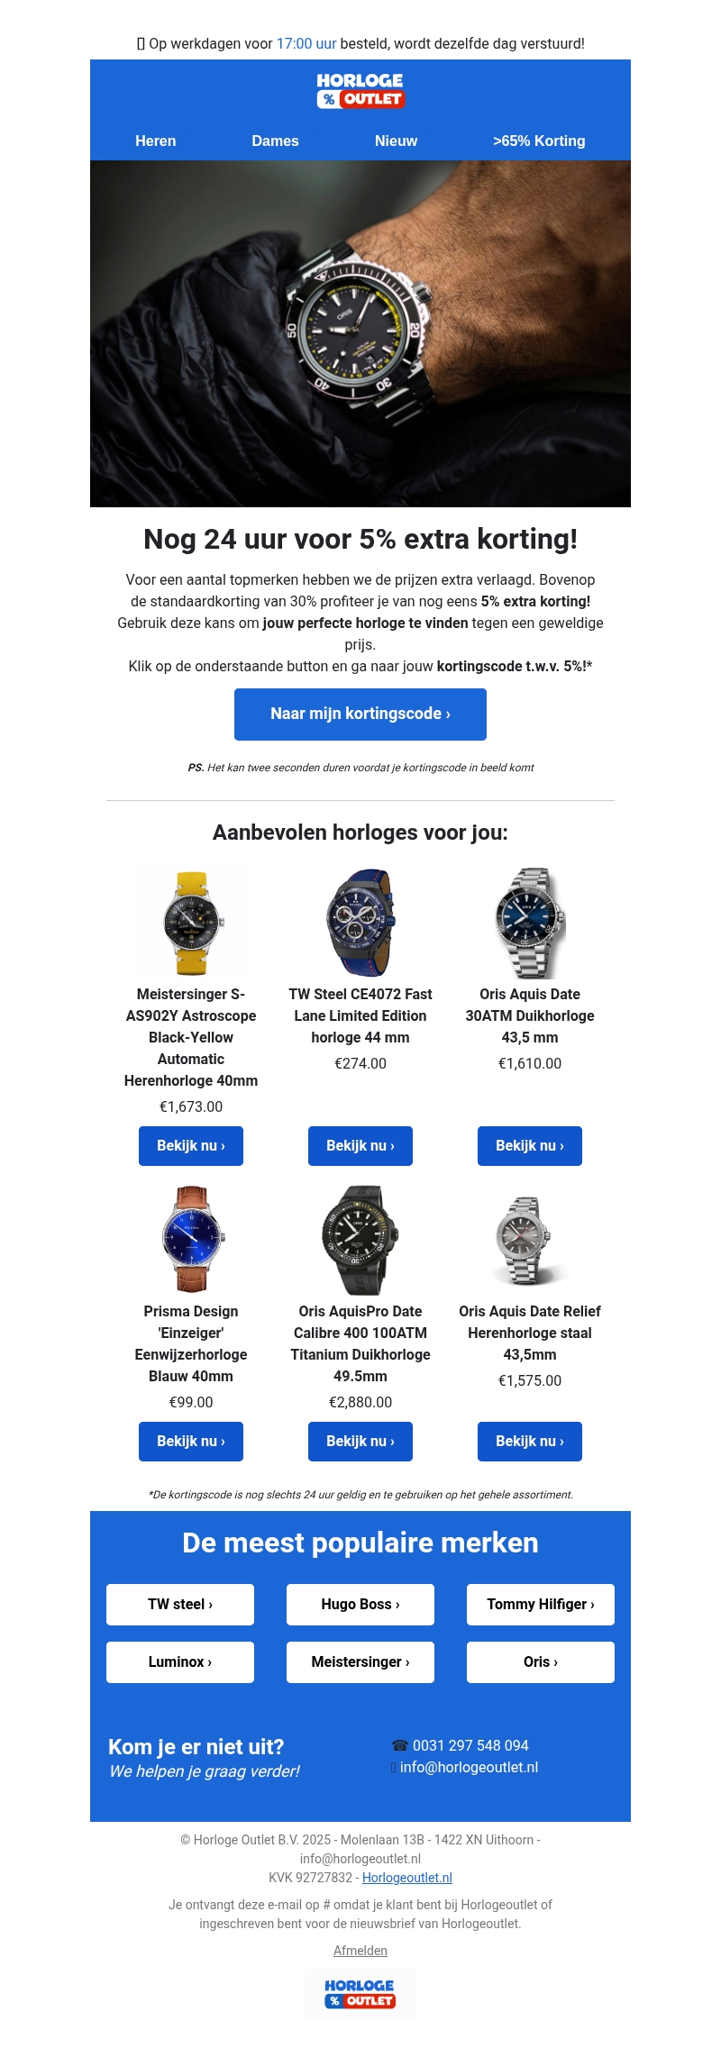Click the phone icon beside 0031 297 548 094
The width and height of the screenshot is (721, 2048).
pos(400,1745)
